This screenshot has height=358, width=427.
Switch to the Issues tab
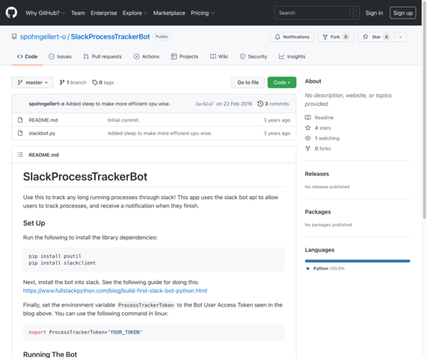pos(60,57)
